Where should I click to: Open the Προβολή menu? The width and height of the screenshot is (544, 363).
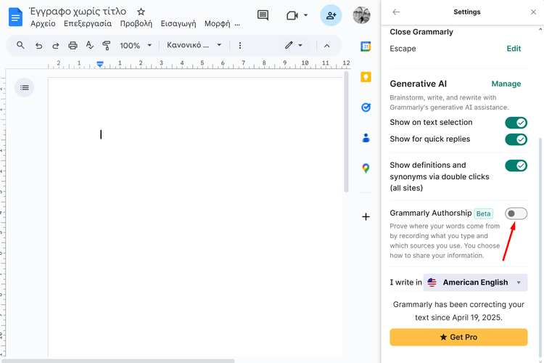click(136, 24)
